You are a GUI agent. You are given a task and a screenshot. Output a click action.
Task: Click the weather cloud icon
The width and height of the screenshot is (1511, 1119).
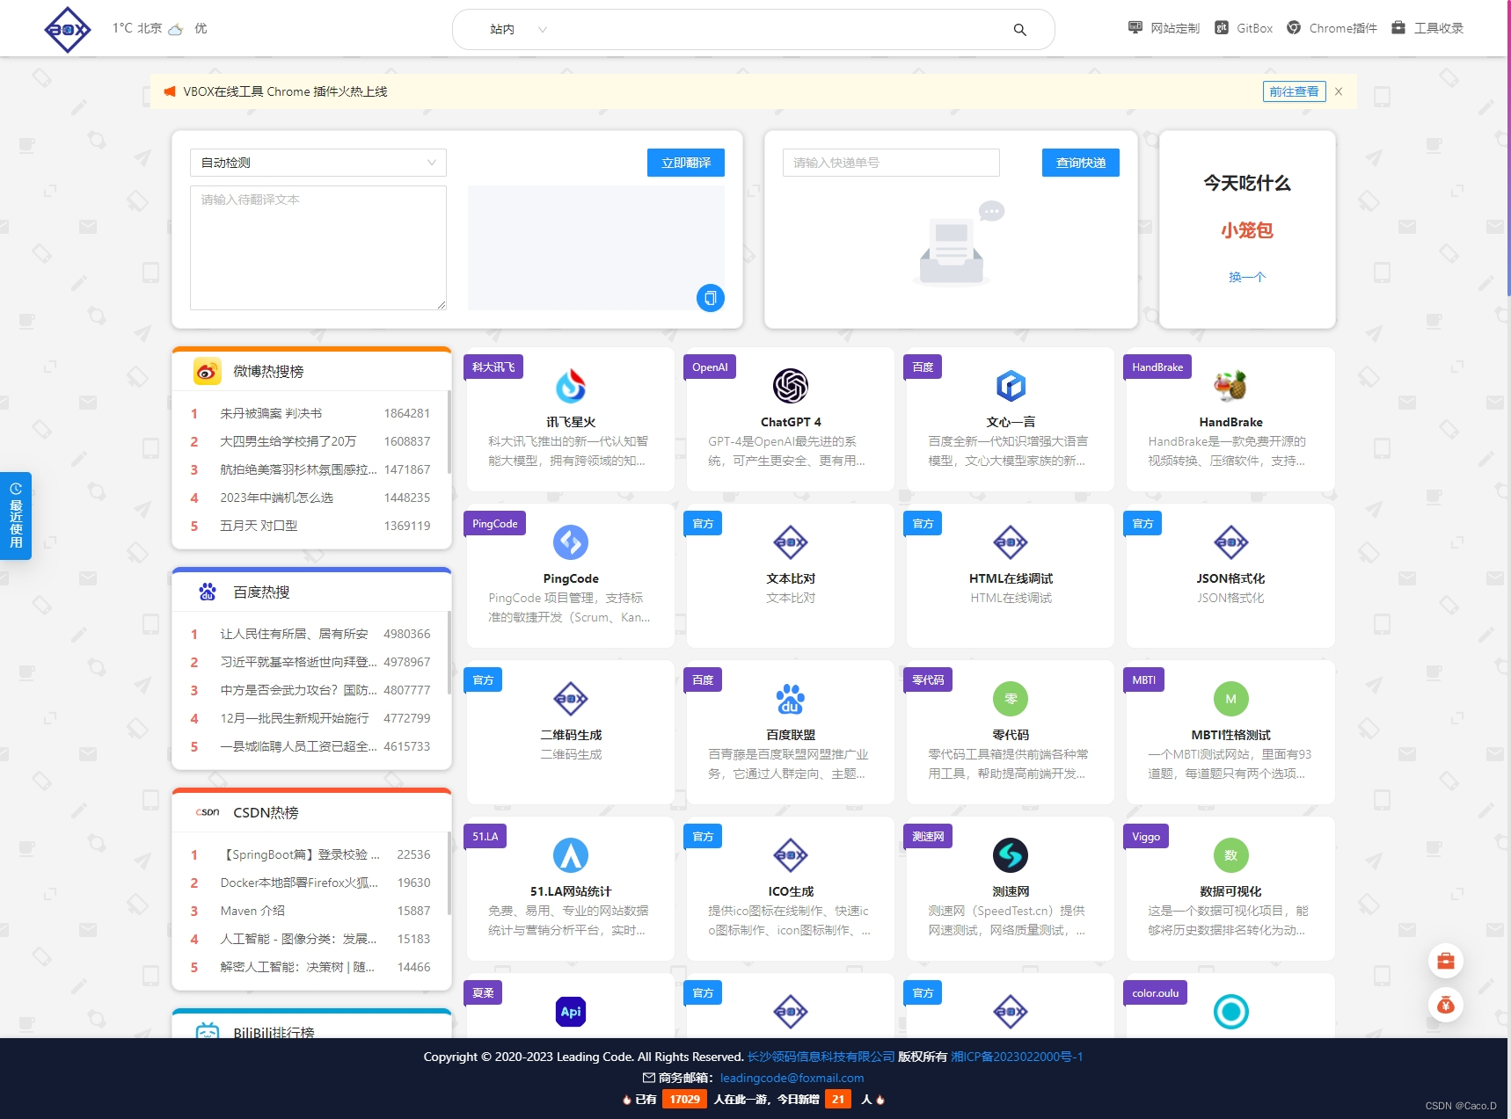(175, 29)
